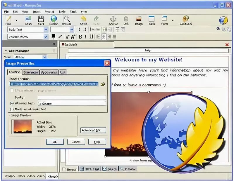Insert a named Anchor via the toolbar
234x181 pixels.
pos(113,20)
